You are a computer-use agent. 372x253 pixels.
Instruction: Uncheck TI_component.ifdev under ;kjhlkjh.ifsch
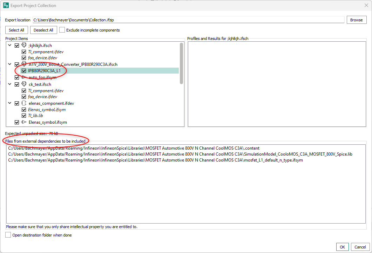(x=24, y=52)
